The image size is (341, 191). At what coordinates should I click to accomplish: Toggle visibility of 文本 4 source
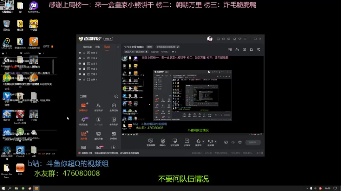(x=80, y=58)
